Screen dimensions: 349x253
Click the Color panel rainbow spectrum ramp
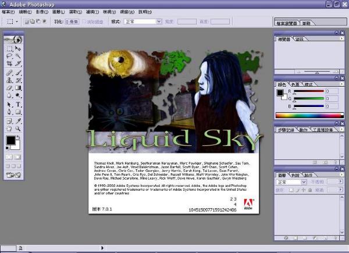[309, 115]
